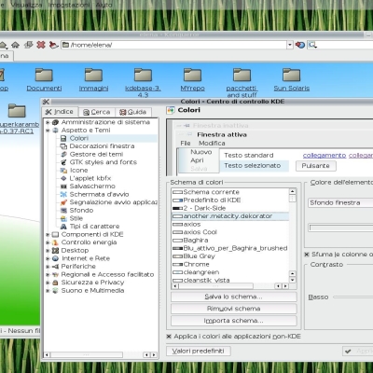Viewport: 373px width, 373px height.
Task: Click the home icon in Konqueror toolbar
Action: coord(15,45)
